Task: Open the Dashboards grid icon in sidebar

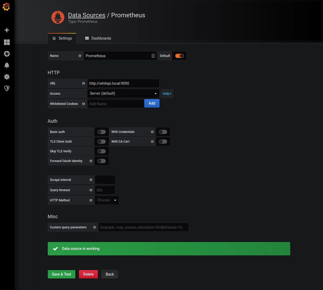Action: click(7, 42)
